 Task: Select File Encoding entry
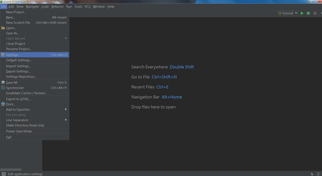point(35,115)
